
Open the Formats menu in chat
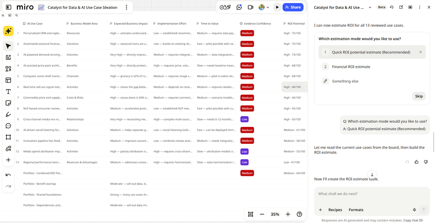(356, 210)
